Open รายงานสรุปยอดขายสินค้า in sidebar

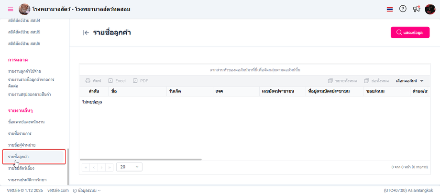tap(30, 95)
